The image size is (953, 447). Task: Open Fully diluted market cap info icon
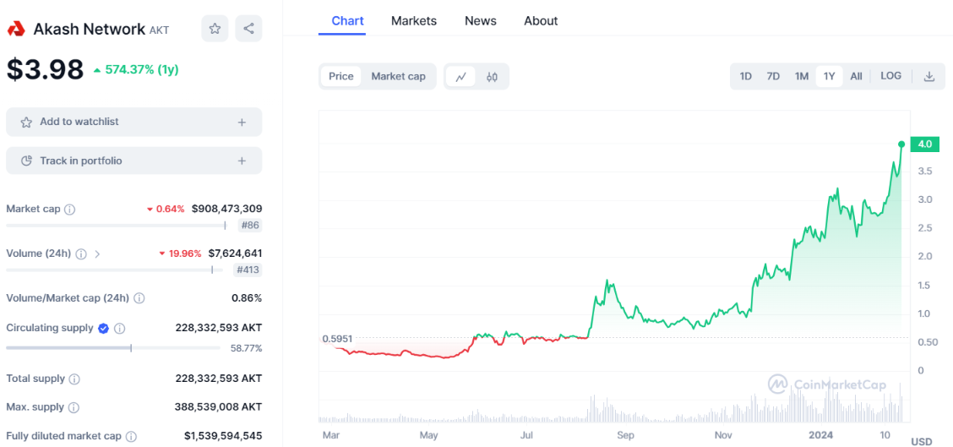click(131, 437)
